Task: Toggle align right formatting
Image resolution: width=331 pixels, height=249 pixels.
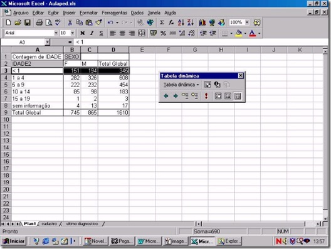Action: [x=132, y=33]
